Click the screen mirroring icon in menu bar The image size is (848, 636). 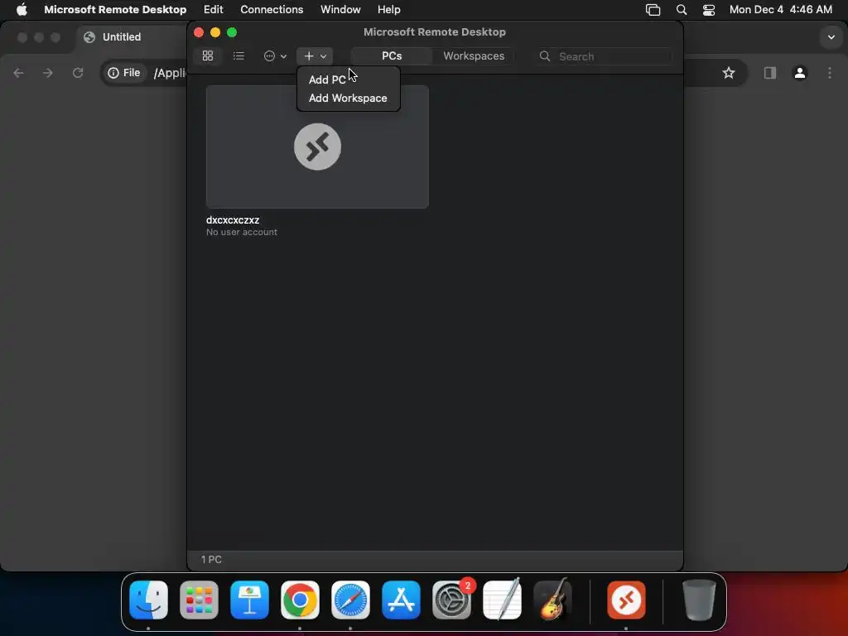(653, 10)
